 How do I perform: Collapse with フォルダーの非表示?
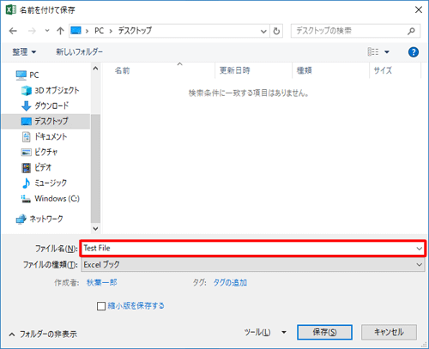click(43, 334)
